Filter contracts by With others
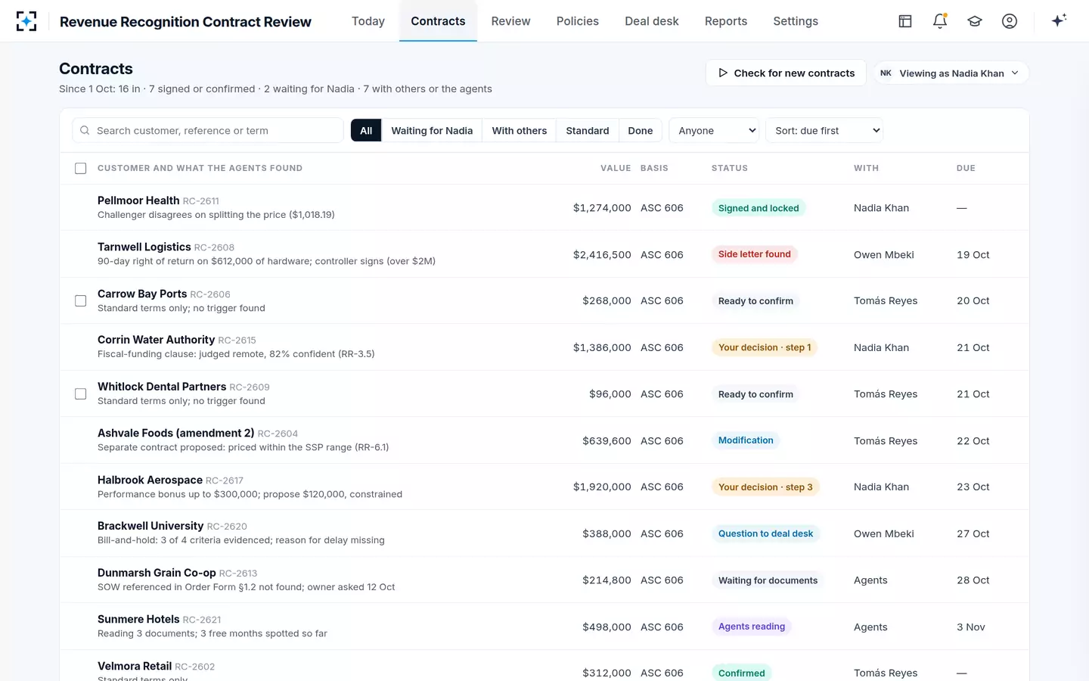Viewport: 1089px width, 681px height. click(x=519, y=130)
